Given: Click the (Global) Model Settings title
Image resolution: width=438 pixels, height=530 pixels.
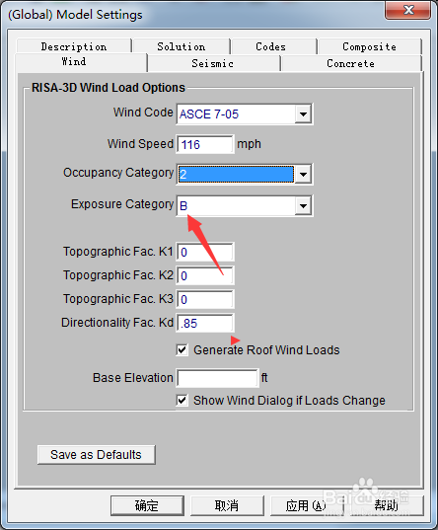Looking at the screenshot, I should pyautogui.click(x=75, y=15).
